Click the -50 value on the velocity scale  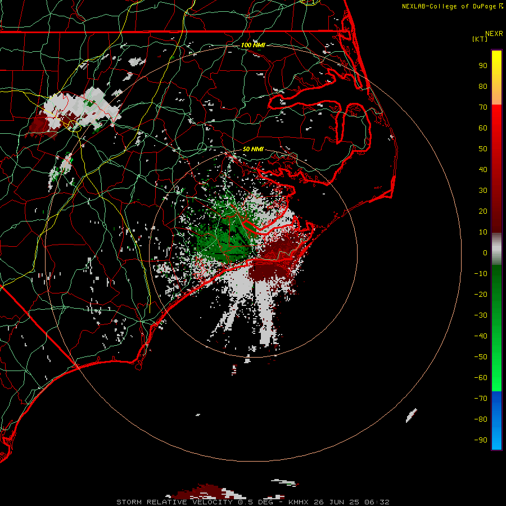pyautogui.click(x=481, y=357)
